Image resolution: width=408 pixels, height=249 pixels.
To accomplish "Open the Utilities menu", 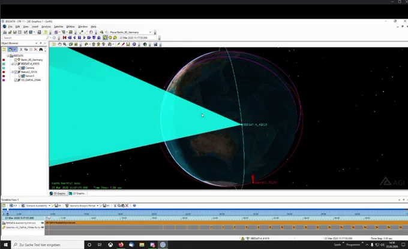I will (x=70, y=26).
